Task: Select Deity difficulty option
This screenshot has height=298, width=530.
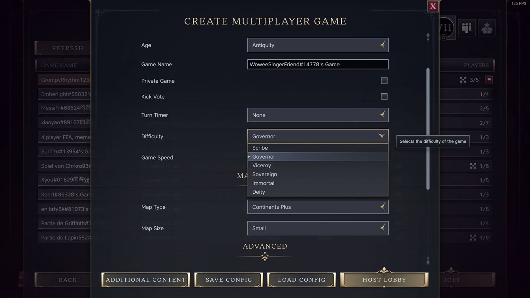Action: tap(318, 192)
